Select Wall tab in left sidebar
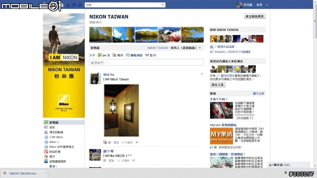 (64, 122)
